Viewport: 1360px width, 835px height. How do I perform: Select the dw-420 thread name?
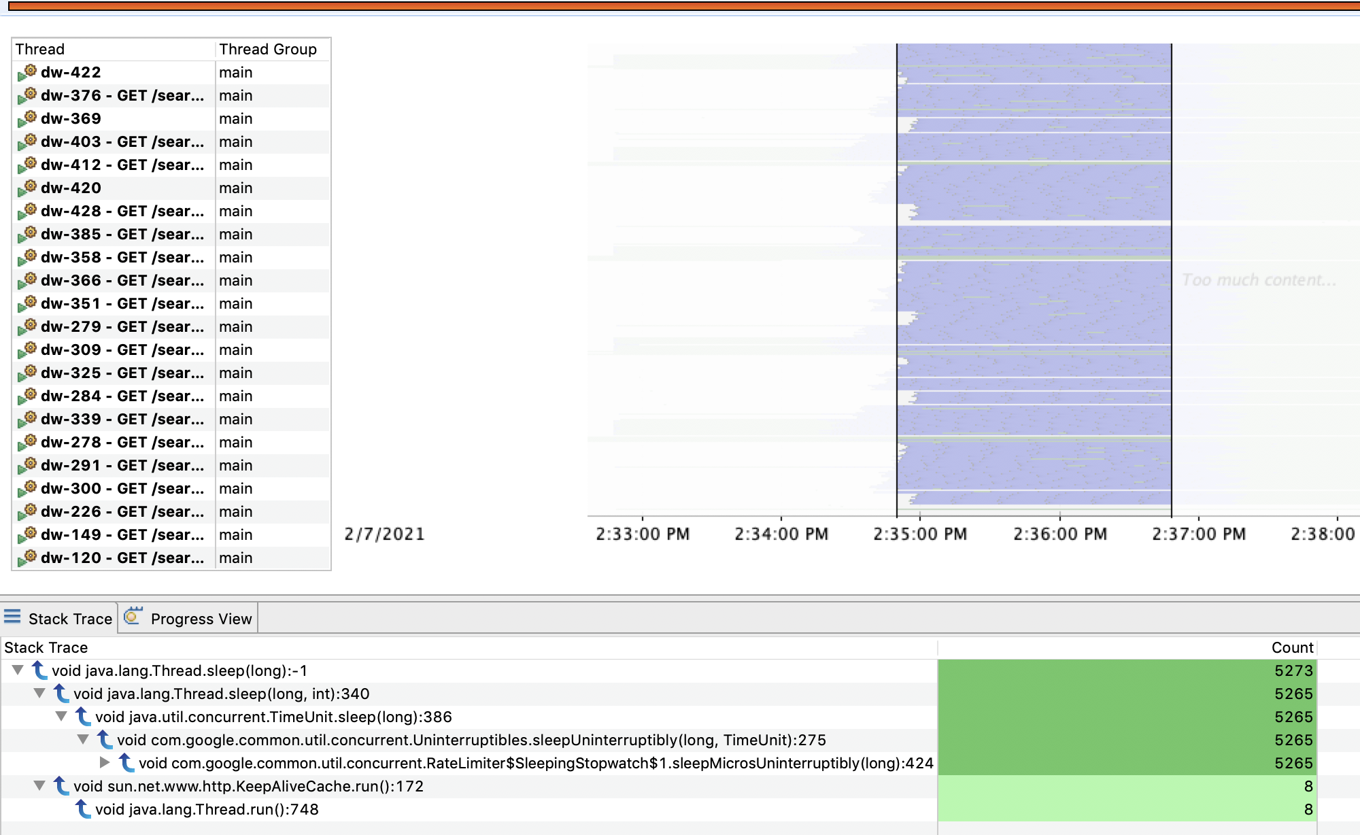tap(71, 188)
